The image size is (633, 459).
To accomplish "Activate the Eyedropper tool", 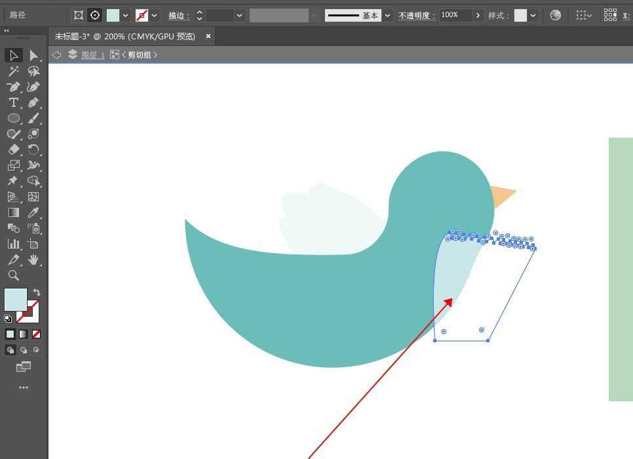I will pos(33,212).
